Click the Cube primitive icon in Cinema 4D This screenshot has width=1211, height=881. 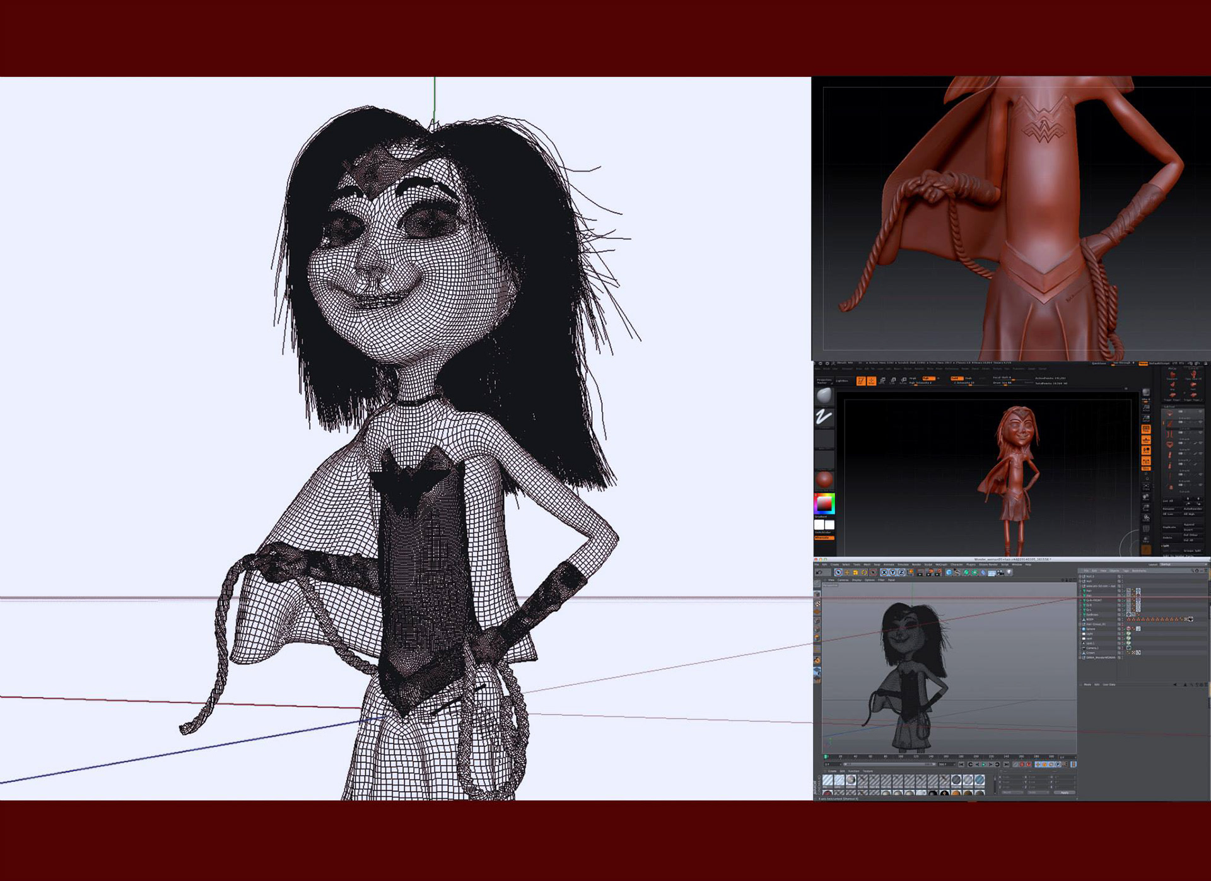pyautogui.click(x=949, y=573)
